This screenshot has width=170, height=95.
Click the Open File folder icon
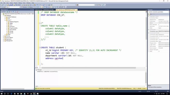(x=8, y=5)
